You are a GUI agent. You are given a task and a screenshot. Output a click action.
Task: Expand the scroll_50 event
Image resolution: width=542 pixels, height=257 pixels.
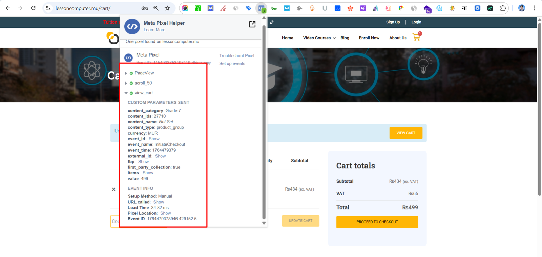[126, 83]
